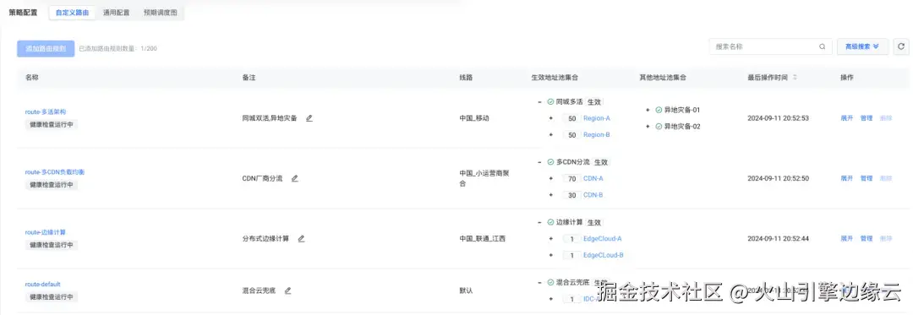Expand the CDN-A pool entry
Viewport: 913px width, 315px height.
[551, 178]
